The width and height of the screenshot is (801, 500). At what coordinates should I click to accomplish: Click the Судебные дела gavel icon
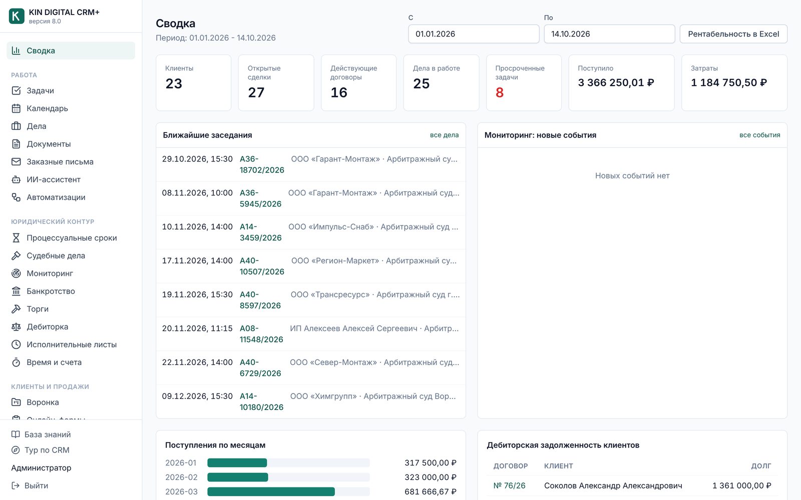click(x=16, y=255)
